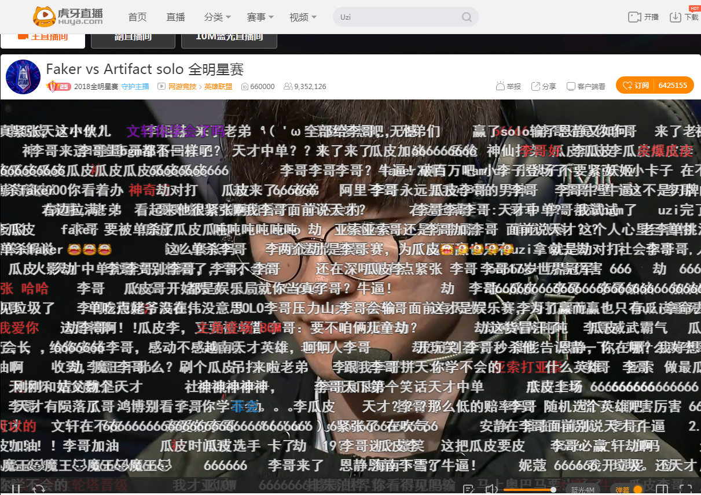The height and width of the screenshot is (495, 701).
Task: Open 2018全明星赛 streamer name
Action: coord(96,87)
